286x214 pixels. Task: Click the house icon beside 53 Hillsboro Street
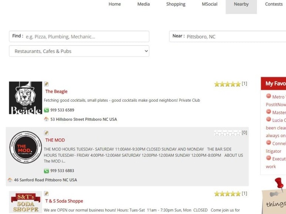pos(46,119)
